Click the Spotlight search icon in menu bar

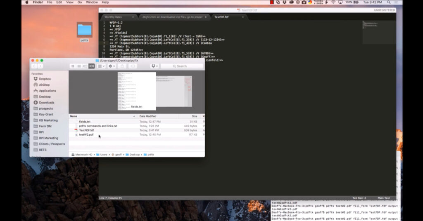click(x=389, y=2)
